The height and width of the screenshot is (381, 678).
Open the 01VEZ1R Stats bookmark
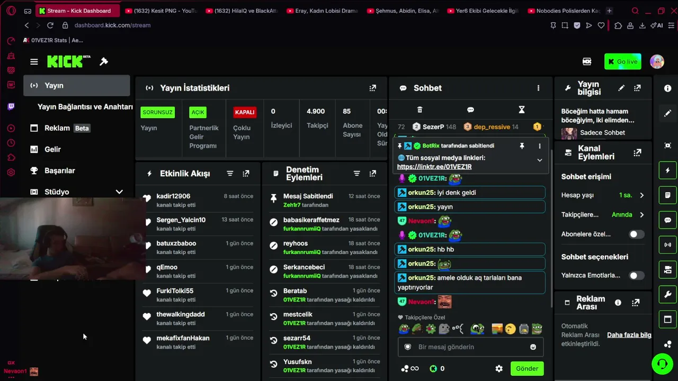click(x=53, y=40)
